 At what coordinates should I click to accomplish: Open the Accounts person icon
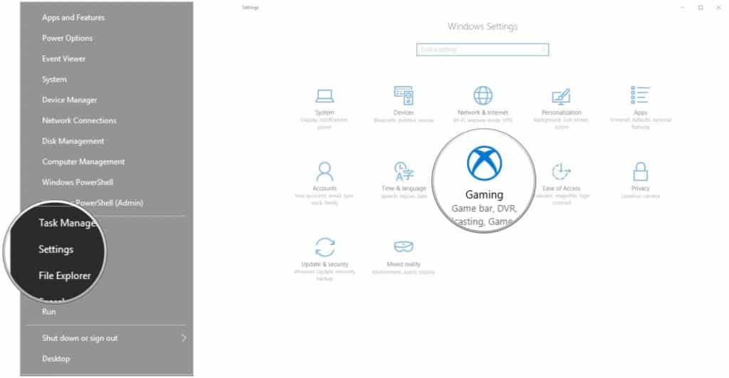coord(325,171)
